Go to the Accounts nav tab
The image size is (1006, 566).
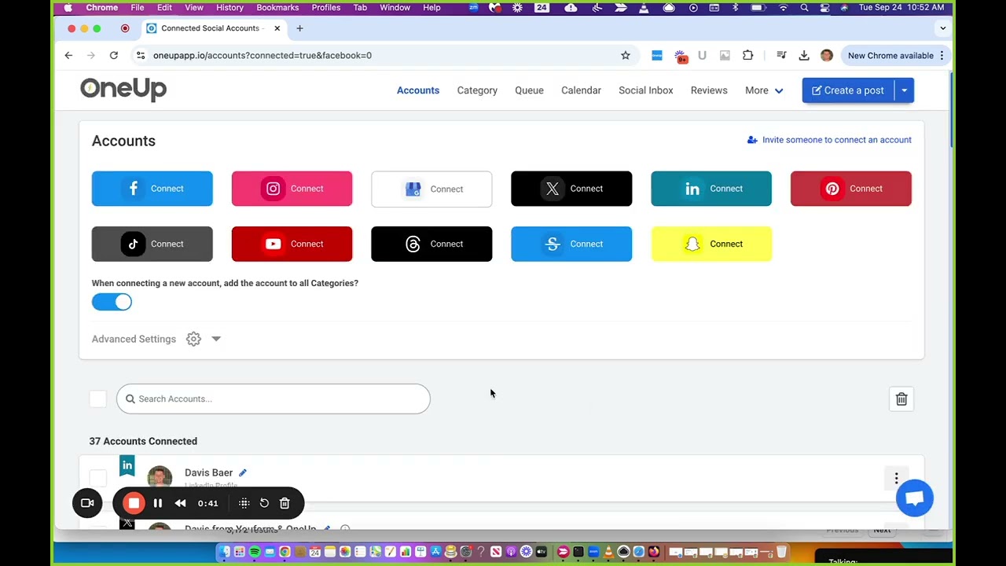418,90
